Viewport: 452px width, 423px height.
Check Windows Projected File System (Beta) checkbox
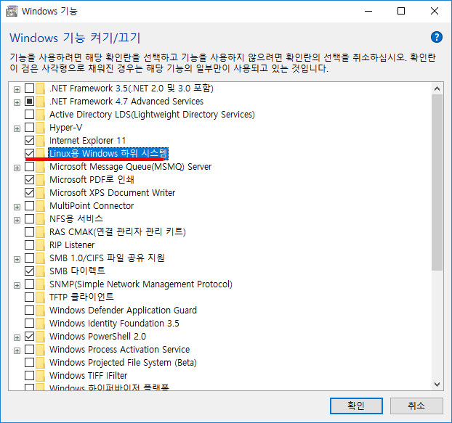click(29, 362)
